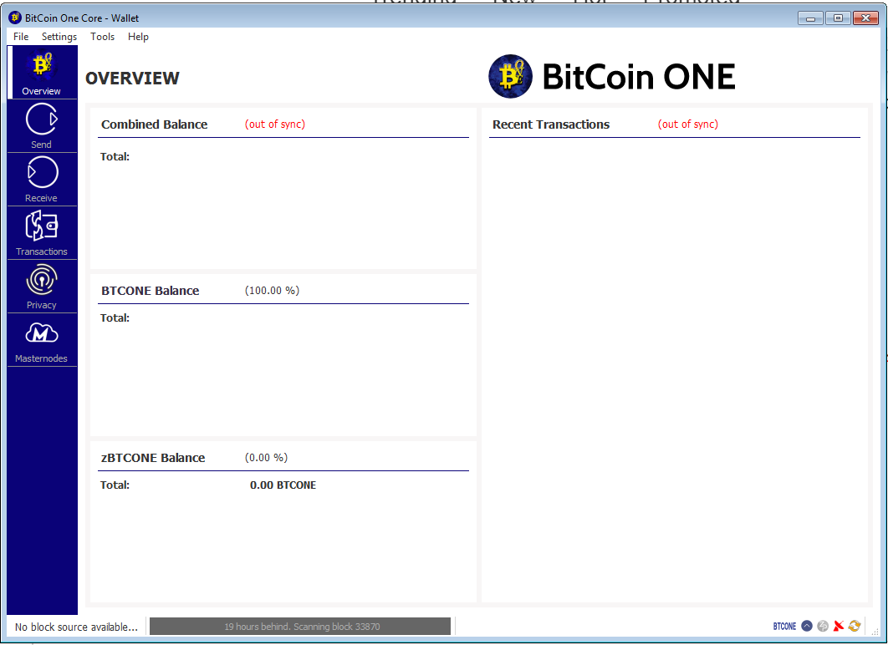Click the blue chevron-up status icon
The width and height of the screenshot is (888, 645).
coord(807,626)
